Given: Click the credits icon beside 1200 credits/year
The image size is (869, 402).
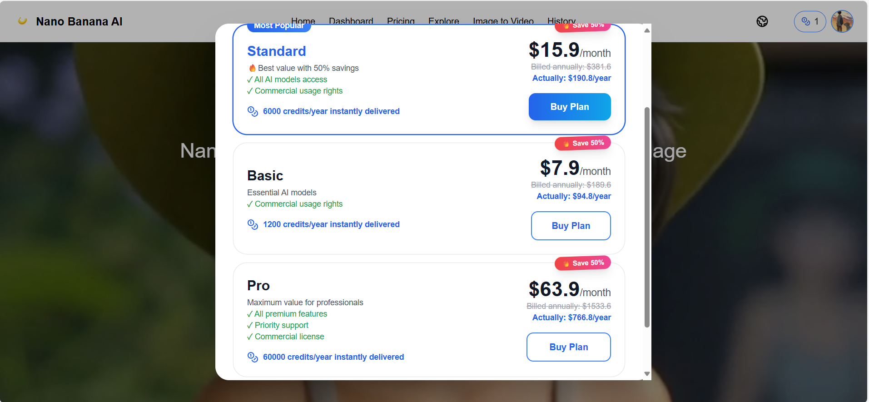Looking at the screenshot, I should coord(253,224).
